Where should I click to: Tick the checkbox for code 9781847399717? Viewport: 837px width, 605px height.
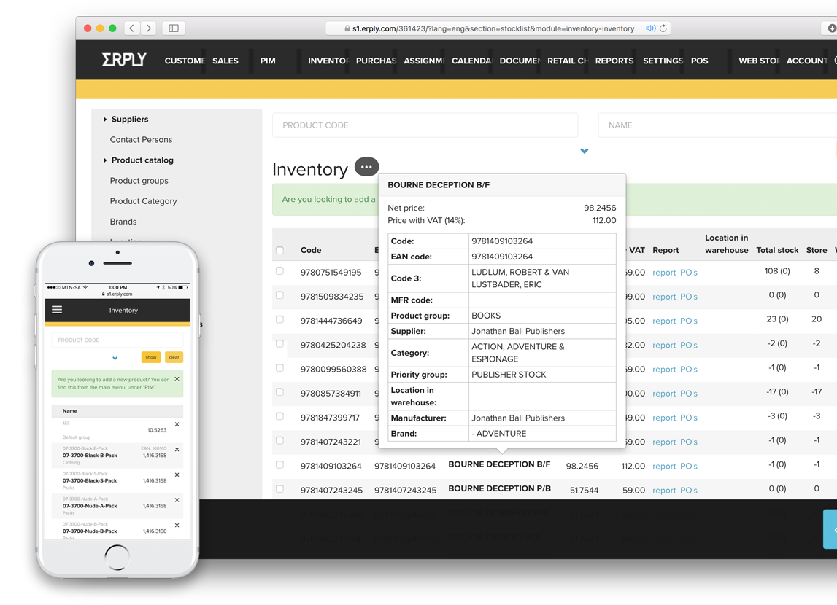coord(279,416)
